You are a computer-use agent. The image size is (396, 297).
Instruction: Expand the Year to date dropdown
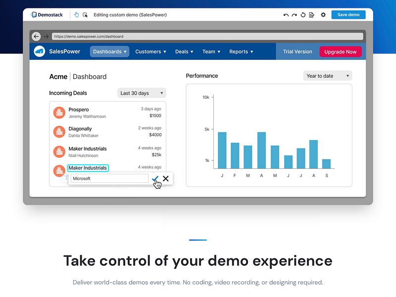tap(328, 76)
